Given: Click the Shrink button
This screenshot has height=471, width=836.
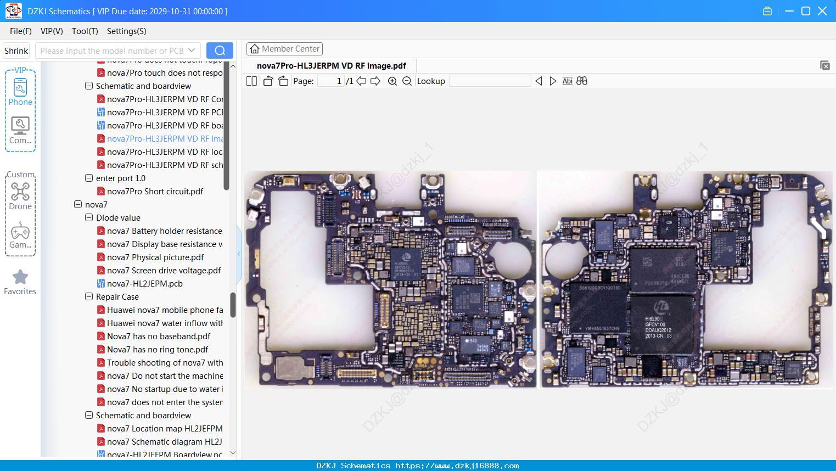Looking at the screenshot, I should [x=16, y=51].
